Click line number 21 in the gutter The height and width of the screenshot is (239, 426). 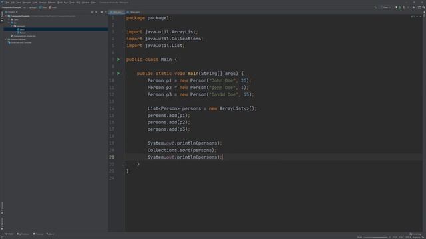(112, 157)
